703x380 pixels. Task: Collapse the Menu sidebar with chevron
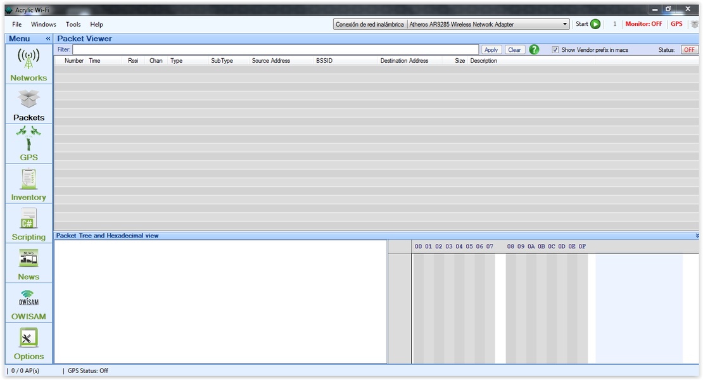[x=47, y=39]
